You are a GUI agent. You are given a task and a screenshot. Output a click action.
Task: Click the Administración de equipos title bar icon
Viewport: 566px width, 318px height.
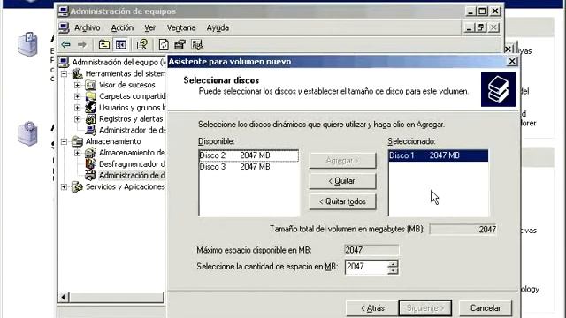coord(64,11)
